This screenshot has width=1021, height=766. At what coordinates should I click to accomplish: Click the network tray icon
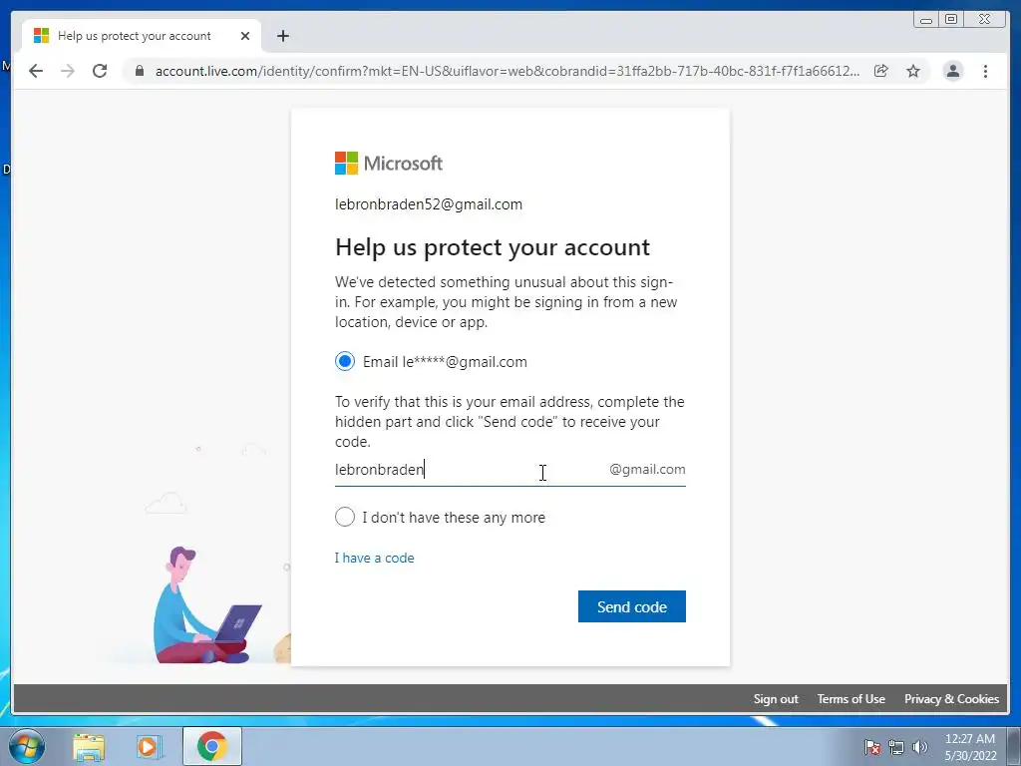(x=896, y=747)
